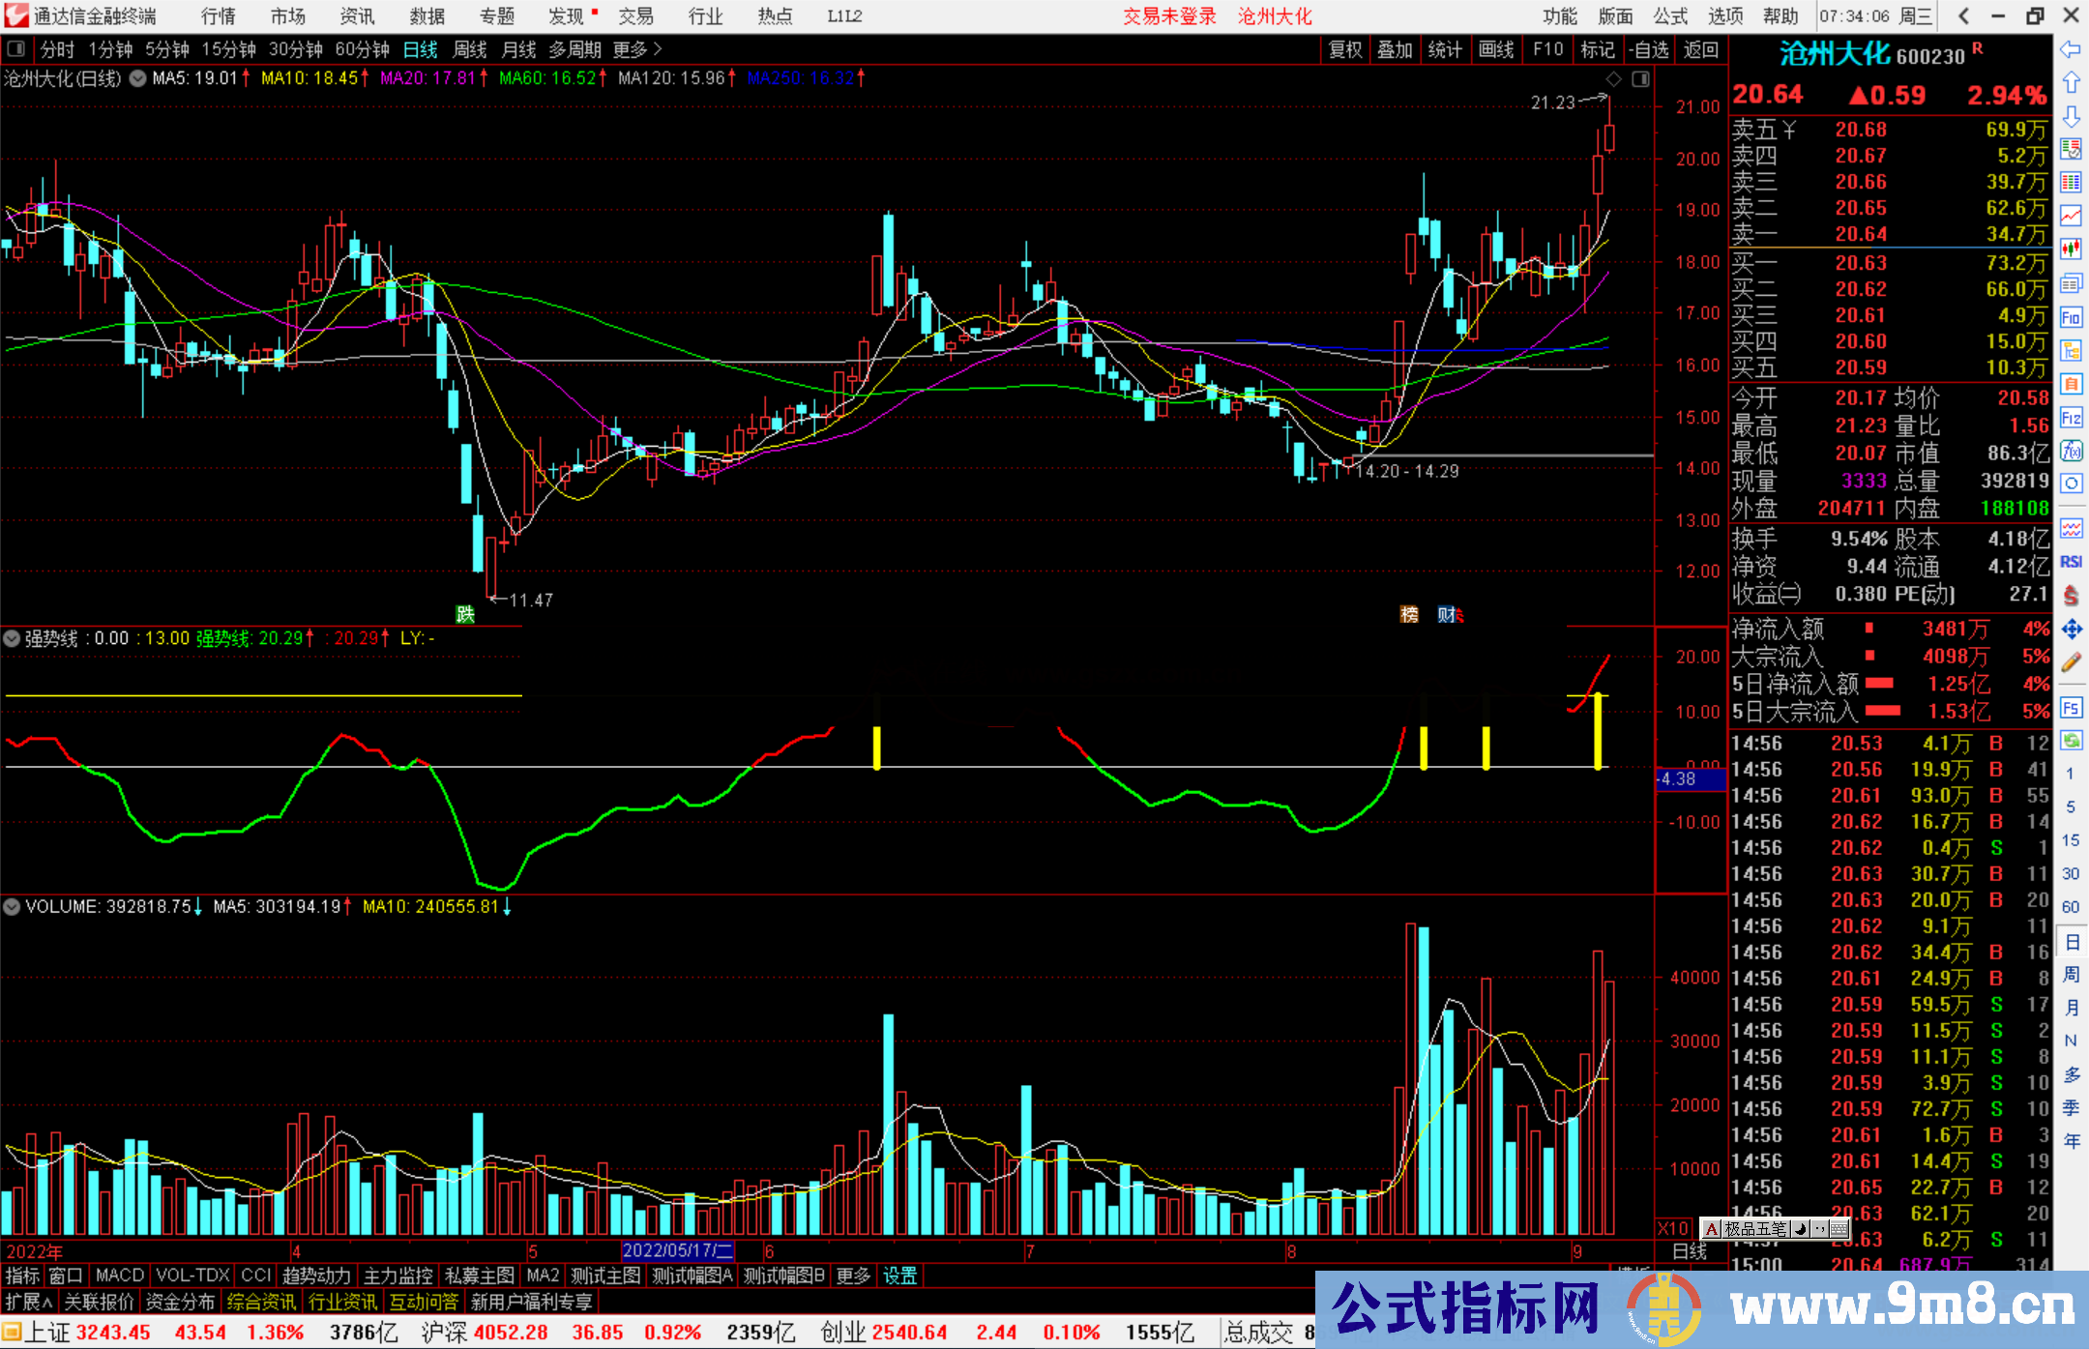This screenshot has height=1349, width=2089.
Task: Select the candlestick chart sidebar icon
Action: pos(2071,249)
